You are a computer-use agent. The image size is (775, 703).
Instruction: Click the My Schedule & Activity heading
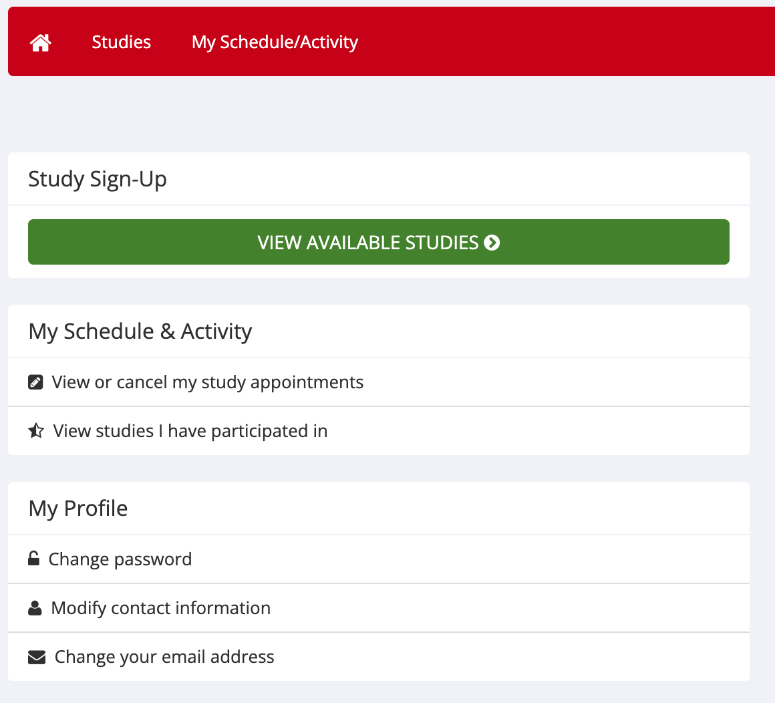(x=140, y=331)
